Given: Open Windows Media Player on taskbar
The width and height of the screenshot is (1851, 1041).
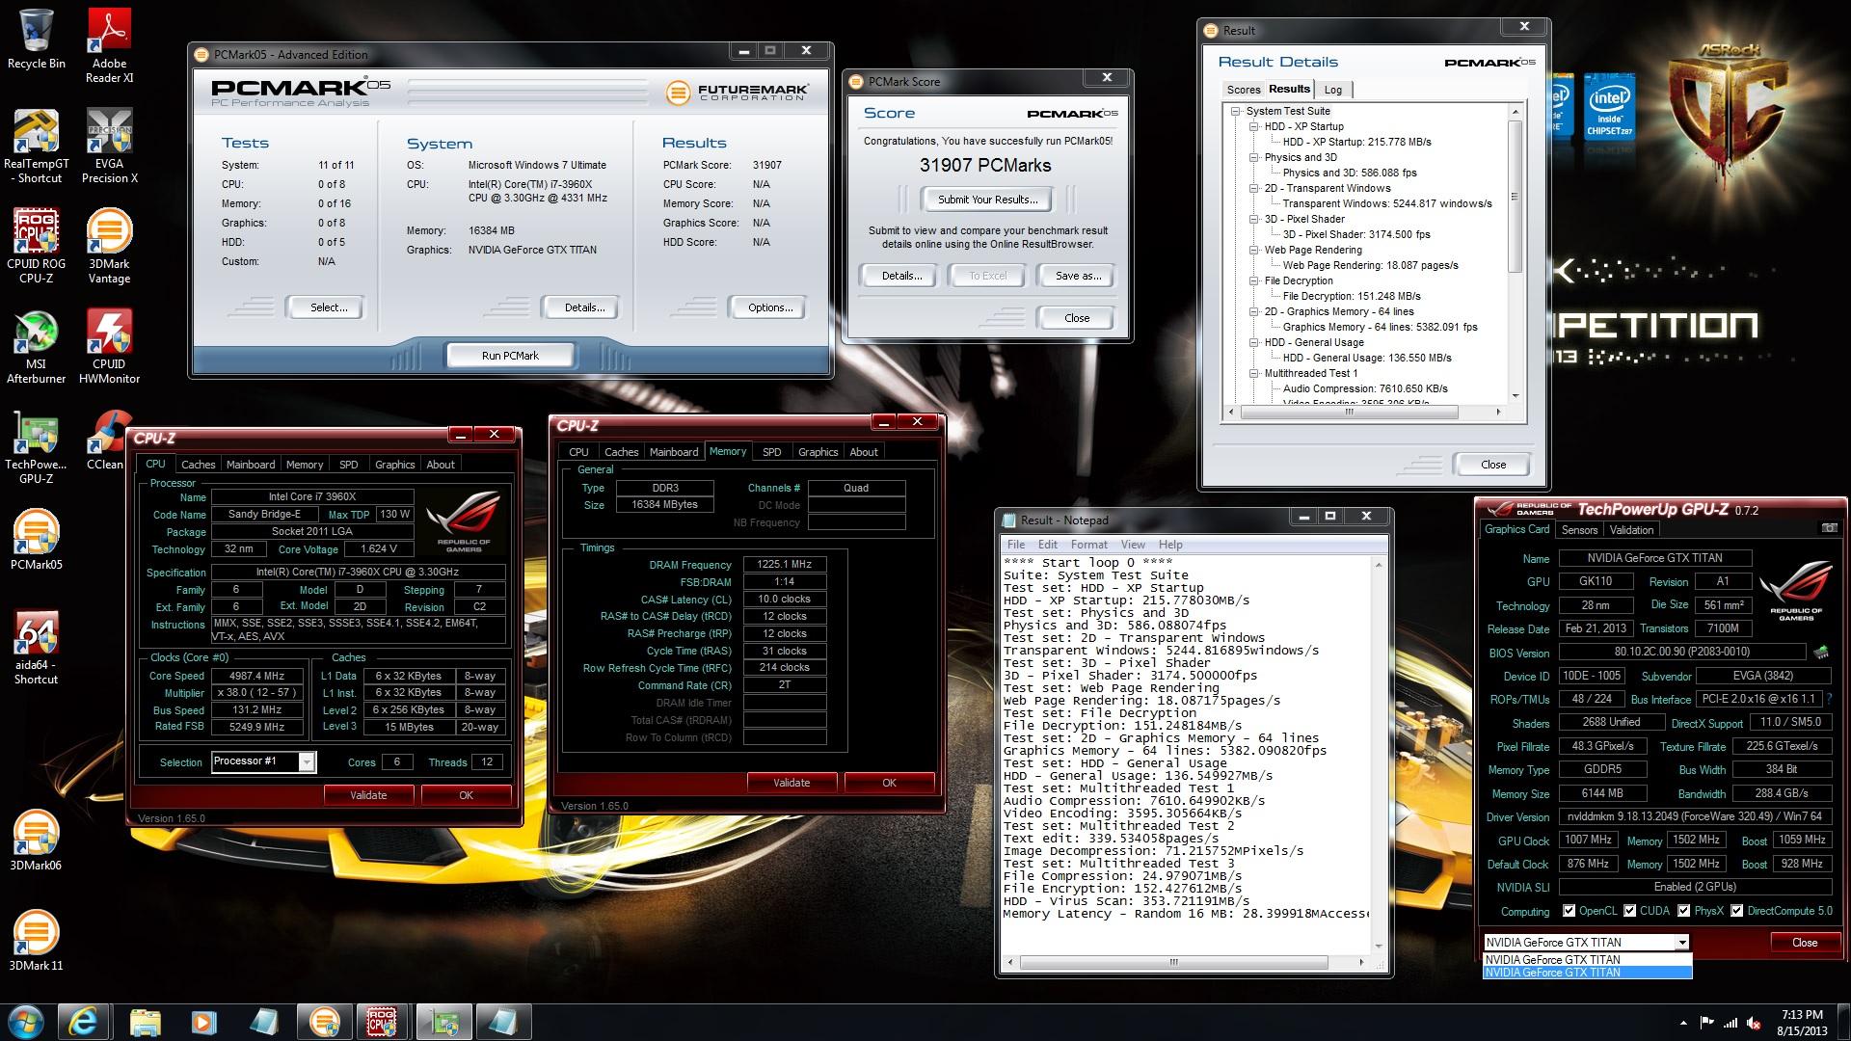Looking at the screenshot, I should coord(203,1022).
